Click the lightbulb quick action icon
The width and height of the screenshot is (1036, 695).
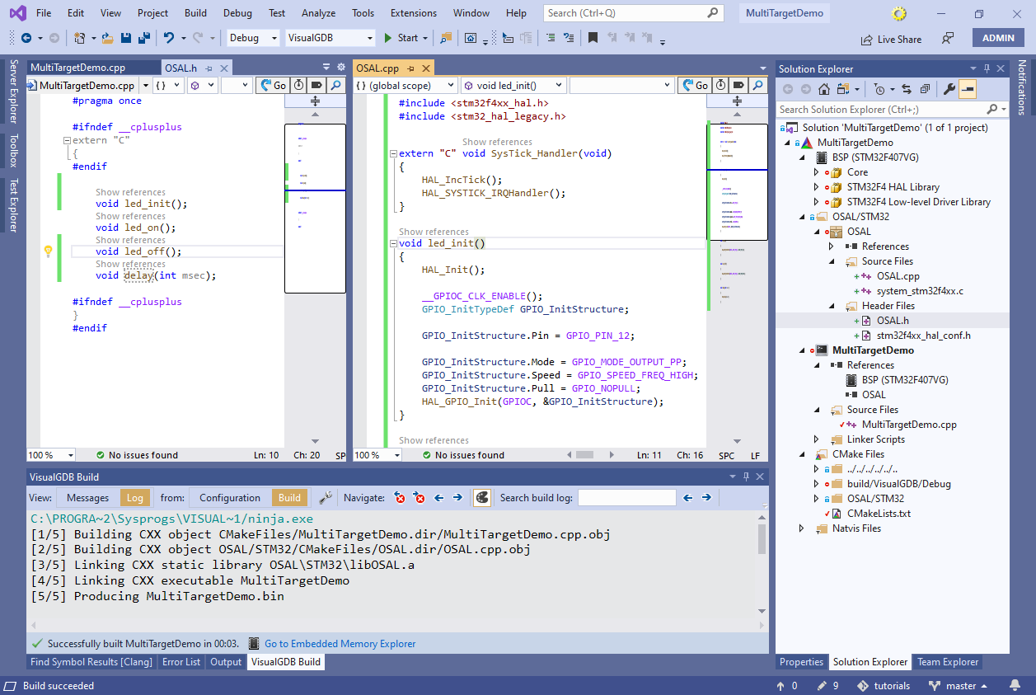pos(48,251)
